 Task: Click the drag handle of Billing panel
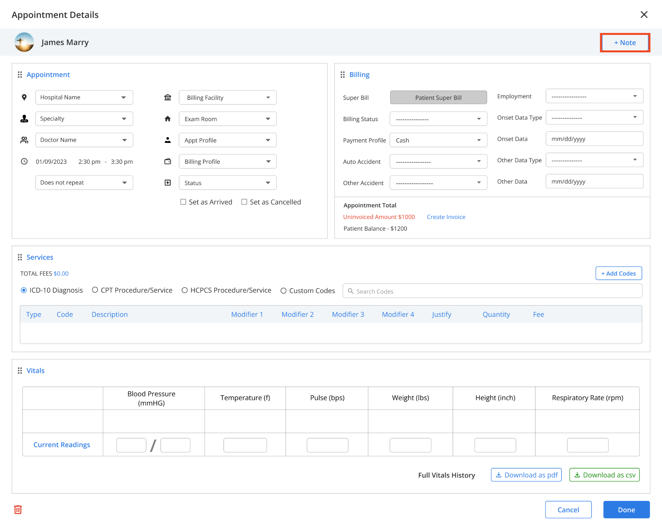(x=343, y=75)
